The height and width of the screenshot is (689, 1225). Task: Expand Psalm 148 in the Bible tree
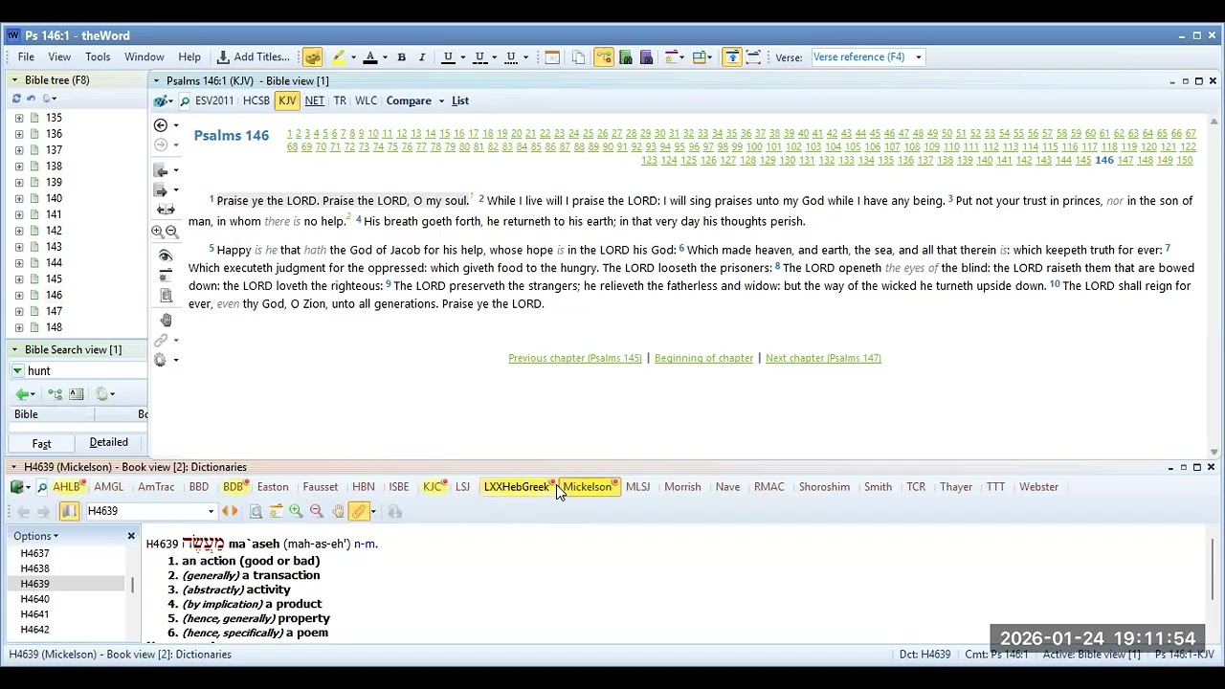pyautogui.click(x=19, y=327)
